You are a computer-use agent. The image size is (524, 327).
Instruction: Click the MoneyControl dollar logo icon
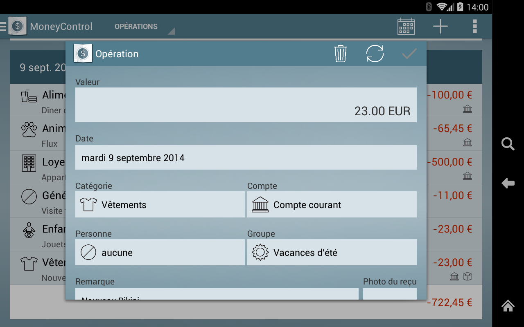[17, 26]
